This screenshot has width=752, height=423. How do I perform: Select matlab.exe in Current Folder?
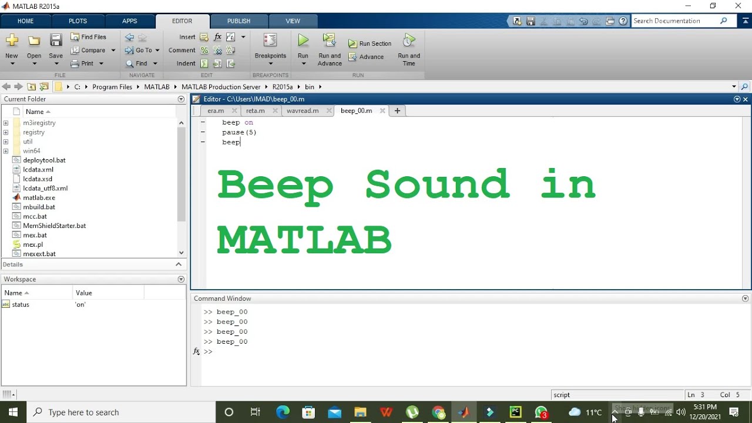[x=39, y=198]
